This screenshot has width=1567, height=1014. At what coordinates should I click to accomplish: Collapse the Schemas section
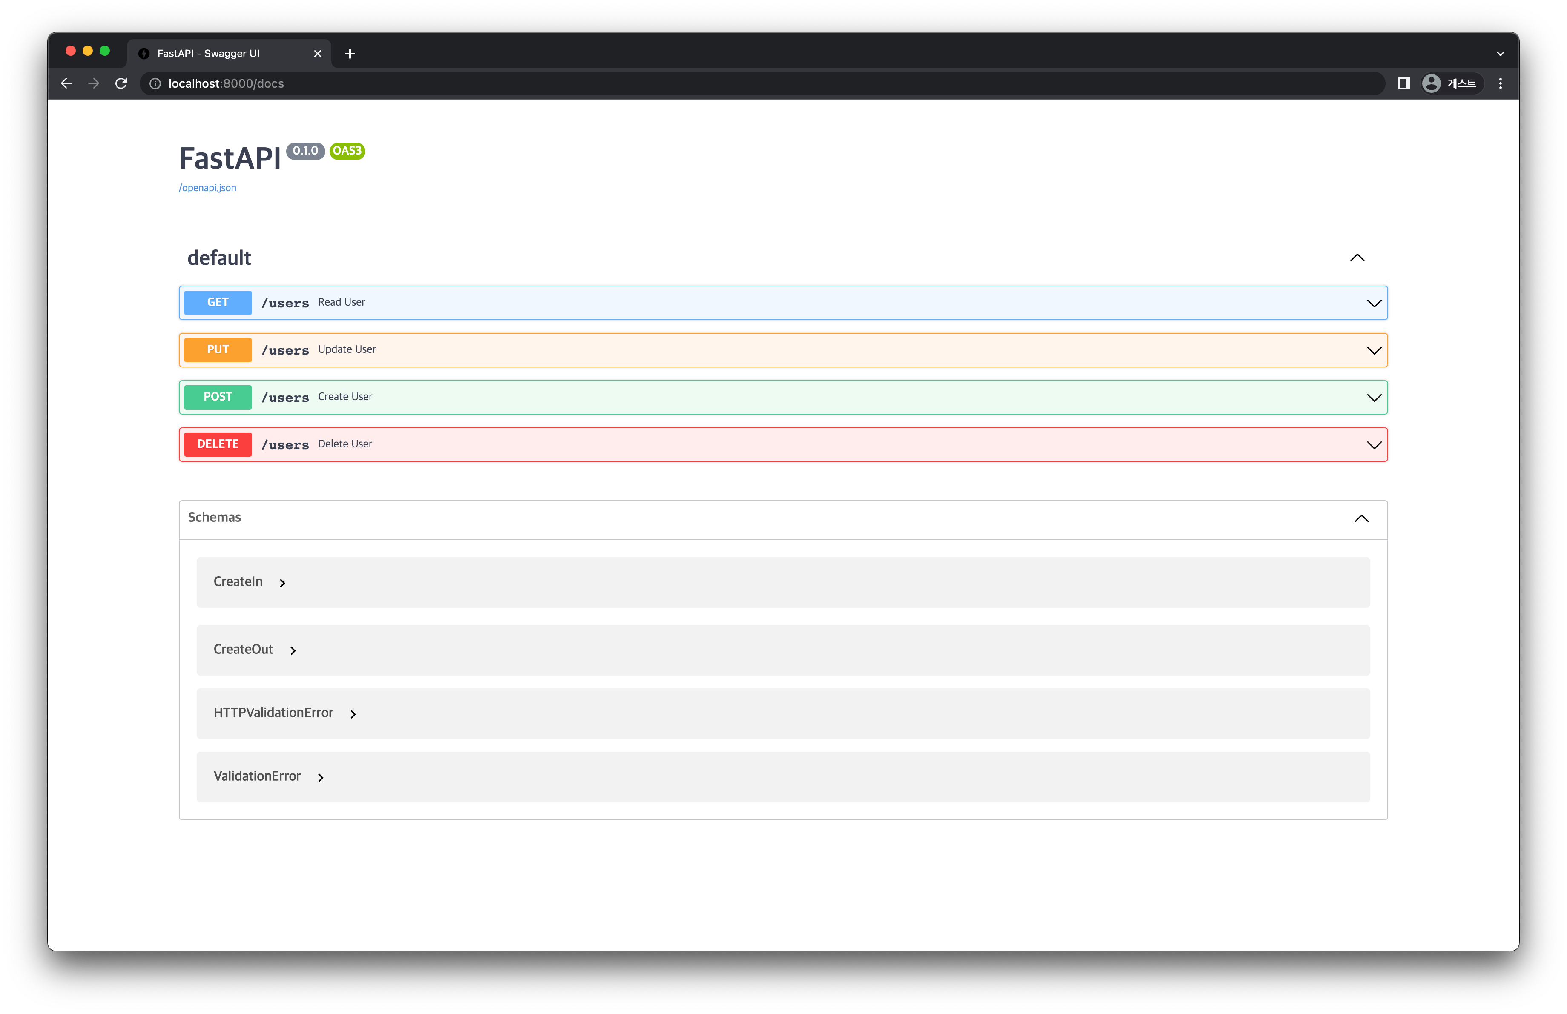pyautogui.click(x=1361, y=519)
